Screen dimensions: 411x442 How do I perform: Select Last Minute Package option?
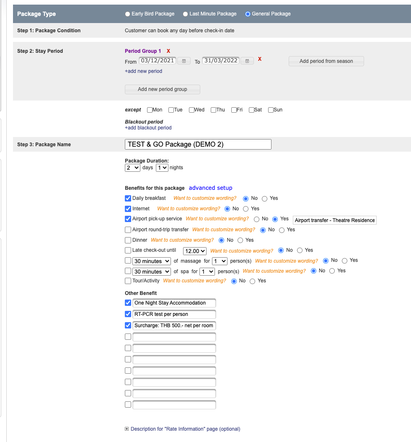click(x=185, y=14)
